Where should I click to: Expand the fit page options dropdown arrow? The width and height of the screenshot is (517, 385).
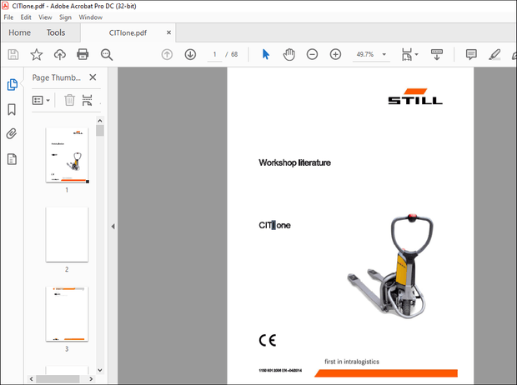416,54
